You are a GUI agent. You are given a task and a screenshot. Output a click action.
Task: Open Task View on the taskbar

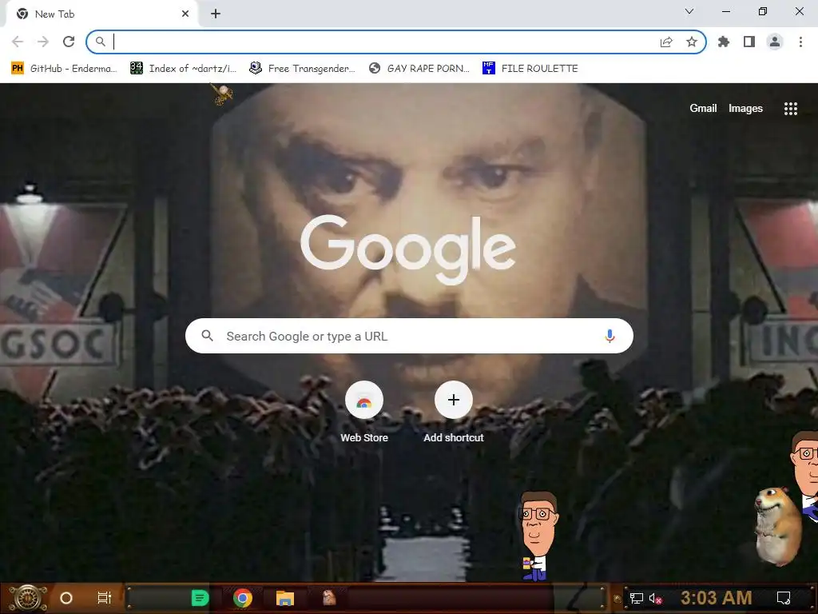click(x=105, y=598)
